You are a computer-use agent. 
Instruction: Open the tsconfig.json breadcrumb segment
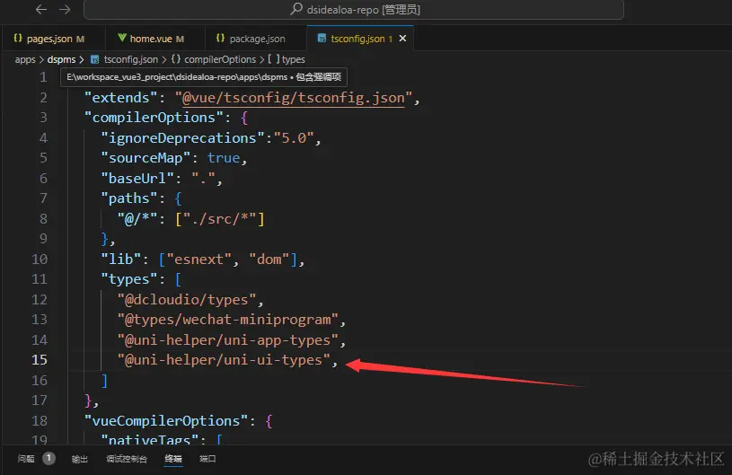[131, 59]
